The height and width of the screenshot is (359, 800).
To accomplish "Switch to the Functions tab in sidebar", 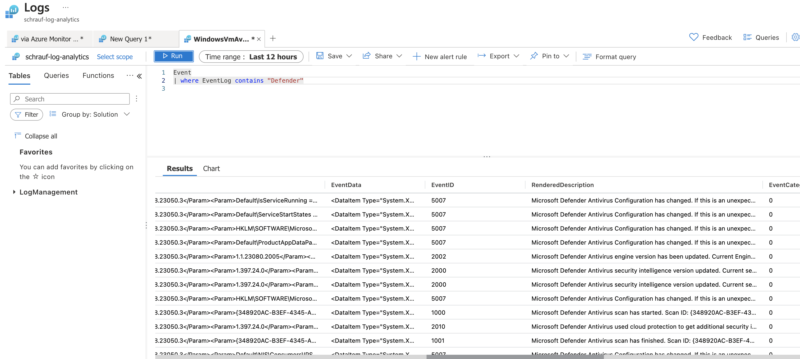I will (x=98, y=75).
